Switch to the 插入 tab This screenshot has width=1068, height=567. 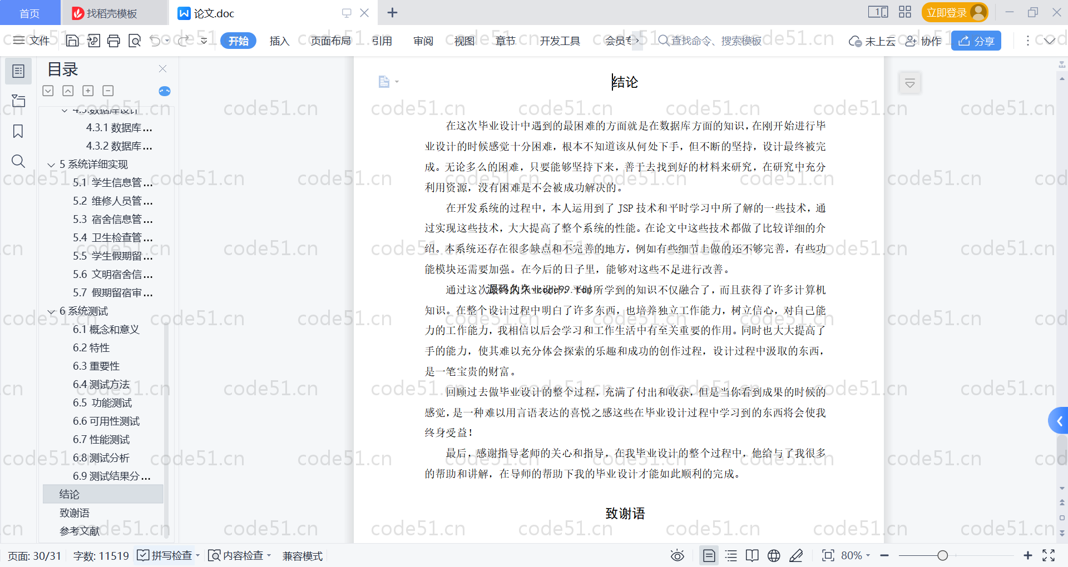pyautogui.click(x=279, y=41)
